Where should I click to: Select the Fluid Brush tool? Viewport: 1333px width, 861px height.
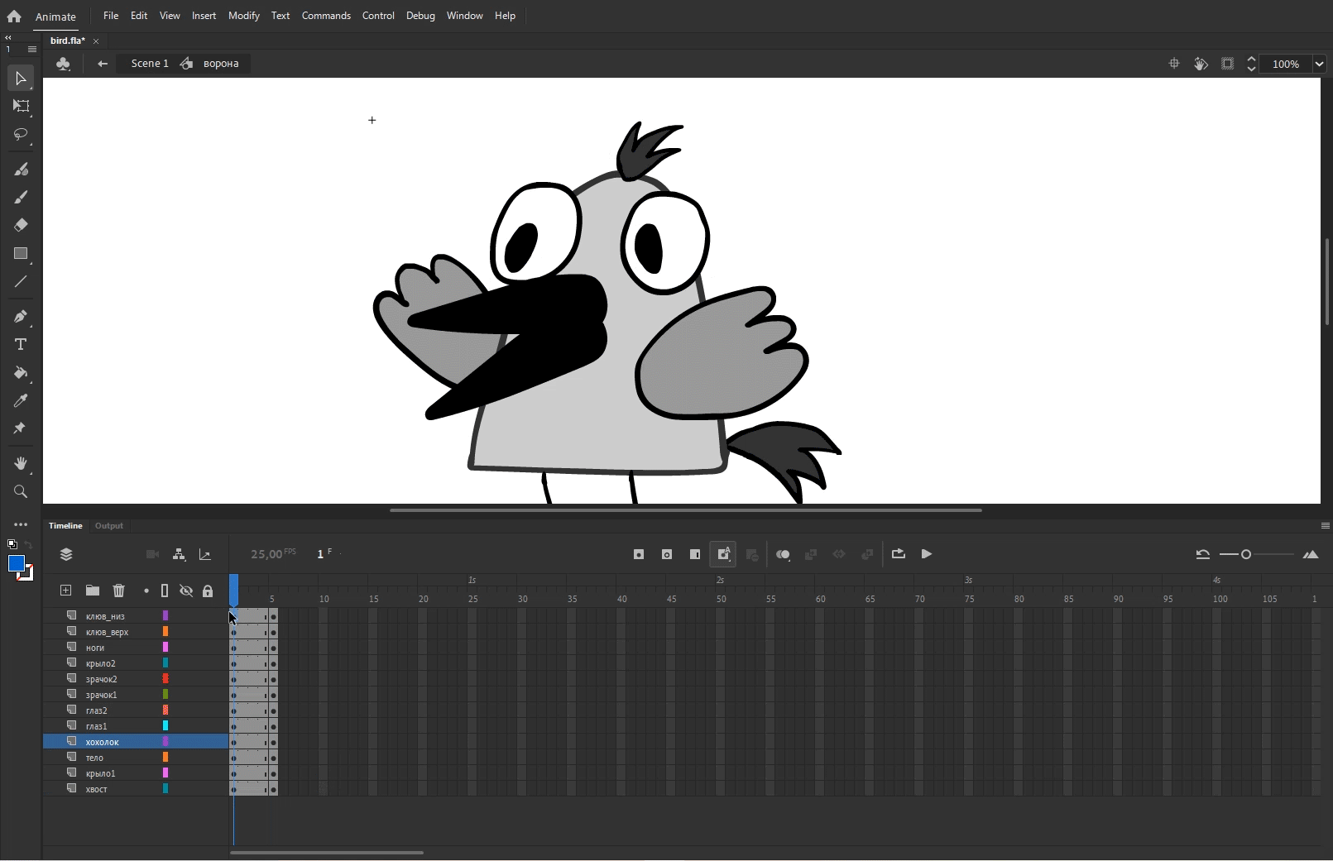(21, 170)
